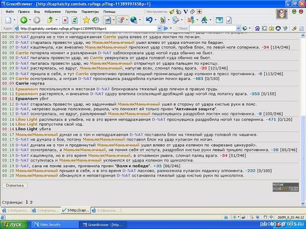The height and width of the screenshot is (229, 306).
Task: Click the paw print search icon
Action: coord(258,28)
